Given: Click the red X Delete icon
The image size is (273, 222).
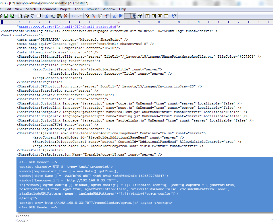Looking at the screenshot, I should 65,16.
